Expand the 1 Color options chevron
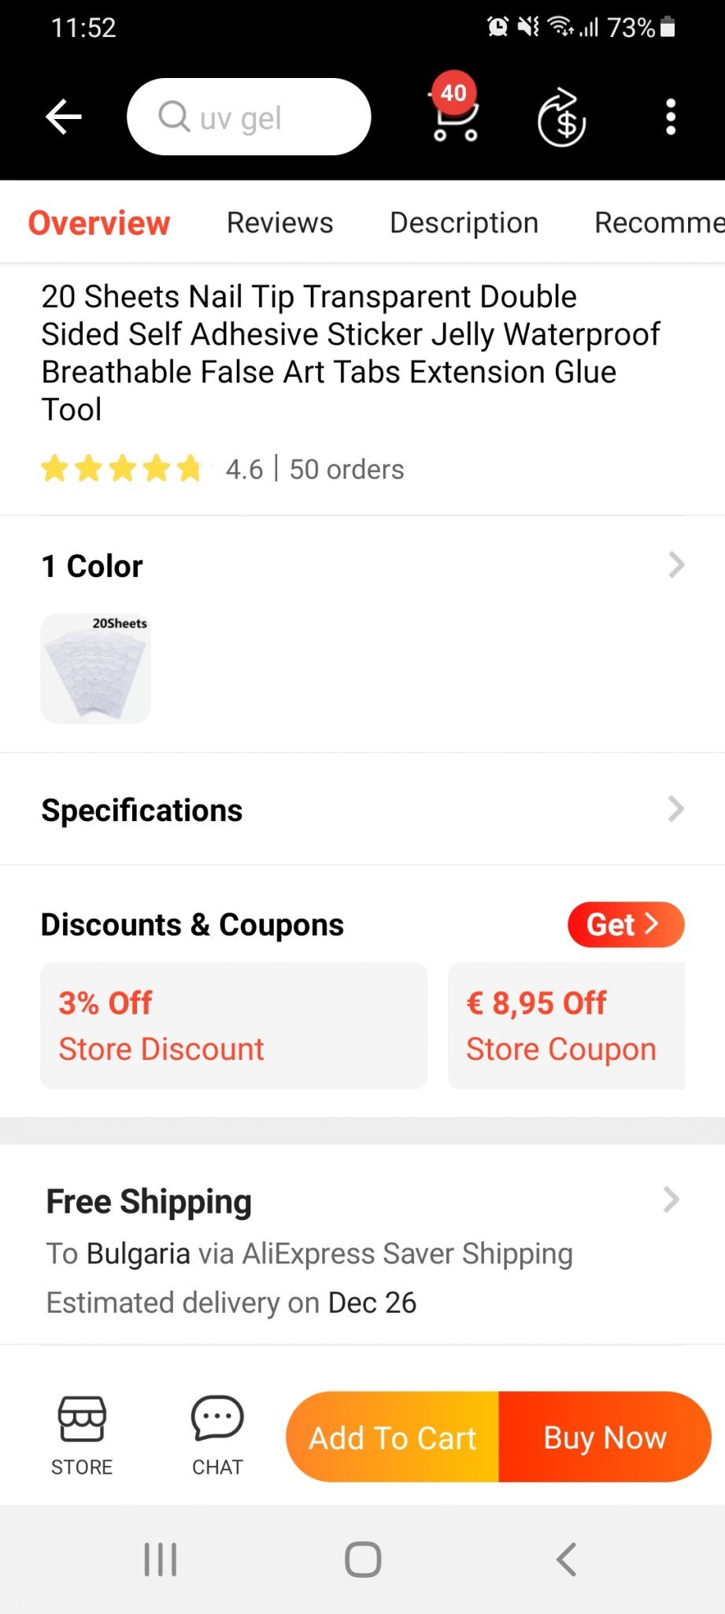The height and width of the screenshot is (1614, 725). click(675, 565)
